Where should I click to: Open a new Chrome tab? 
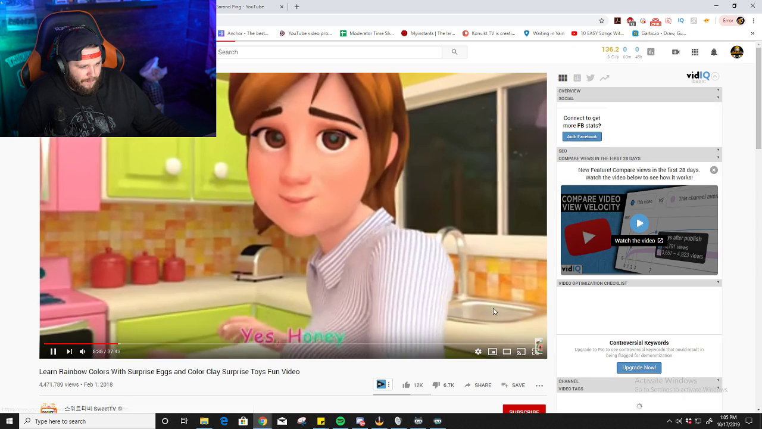click(296, 7)
